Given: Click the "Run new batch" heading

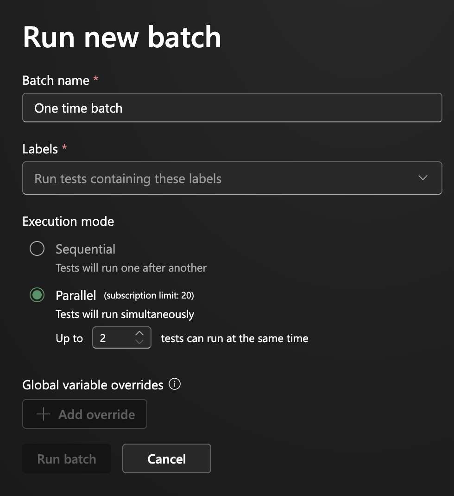Looking at the screenshot, I should coord(122,37).
